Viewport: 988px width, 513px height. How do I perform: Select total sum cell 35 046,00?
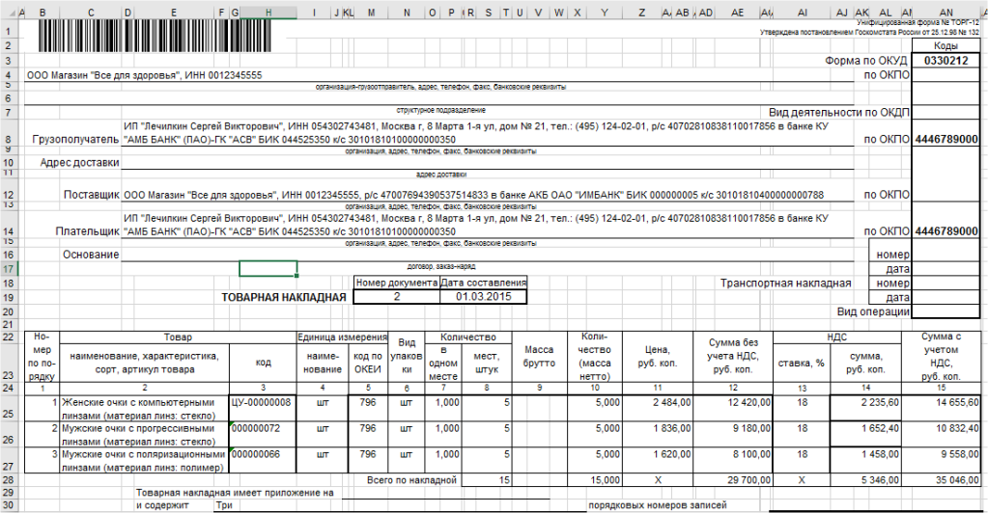click(x=942, y=479)
